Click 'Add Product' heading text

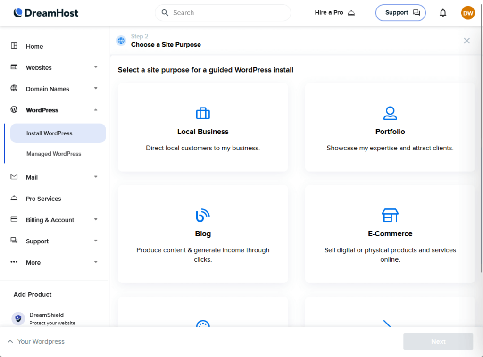tap(33, 294)
